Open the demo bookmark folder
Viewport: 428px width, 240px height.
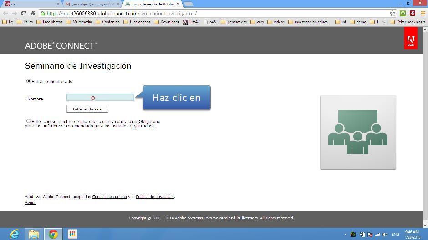358,22
